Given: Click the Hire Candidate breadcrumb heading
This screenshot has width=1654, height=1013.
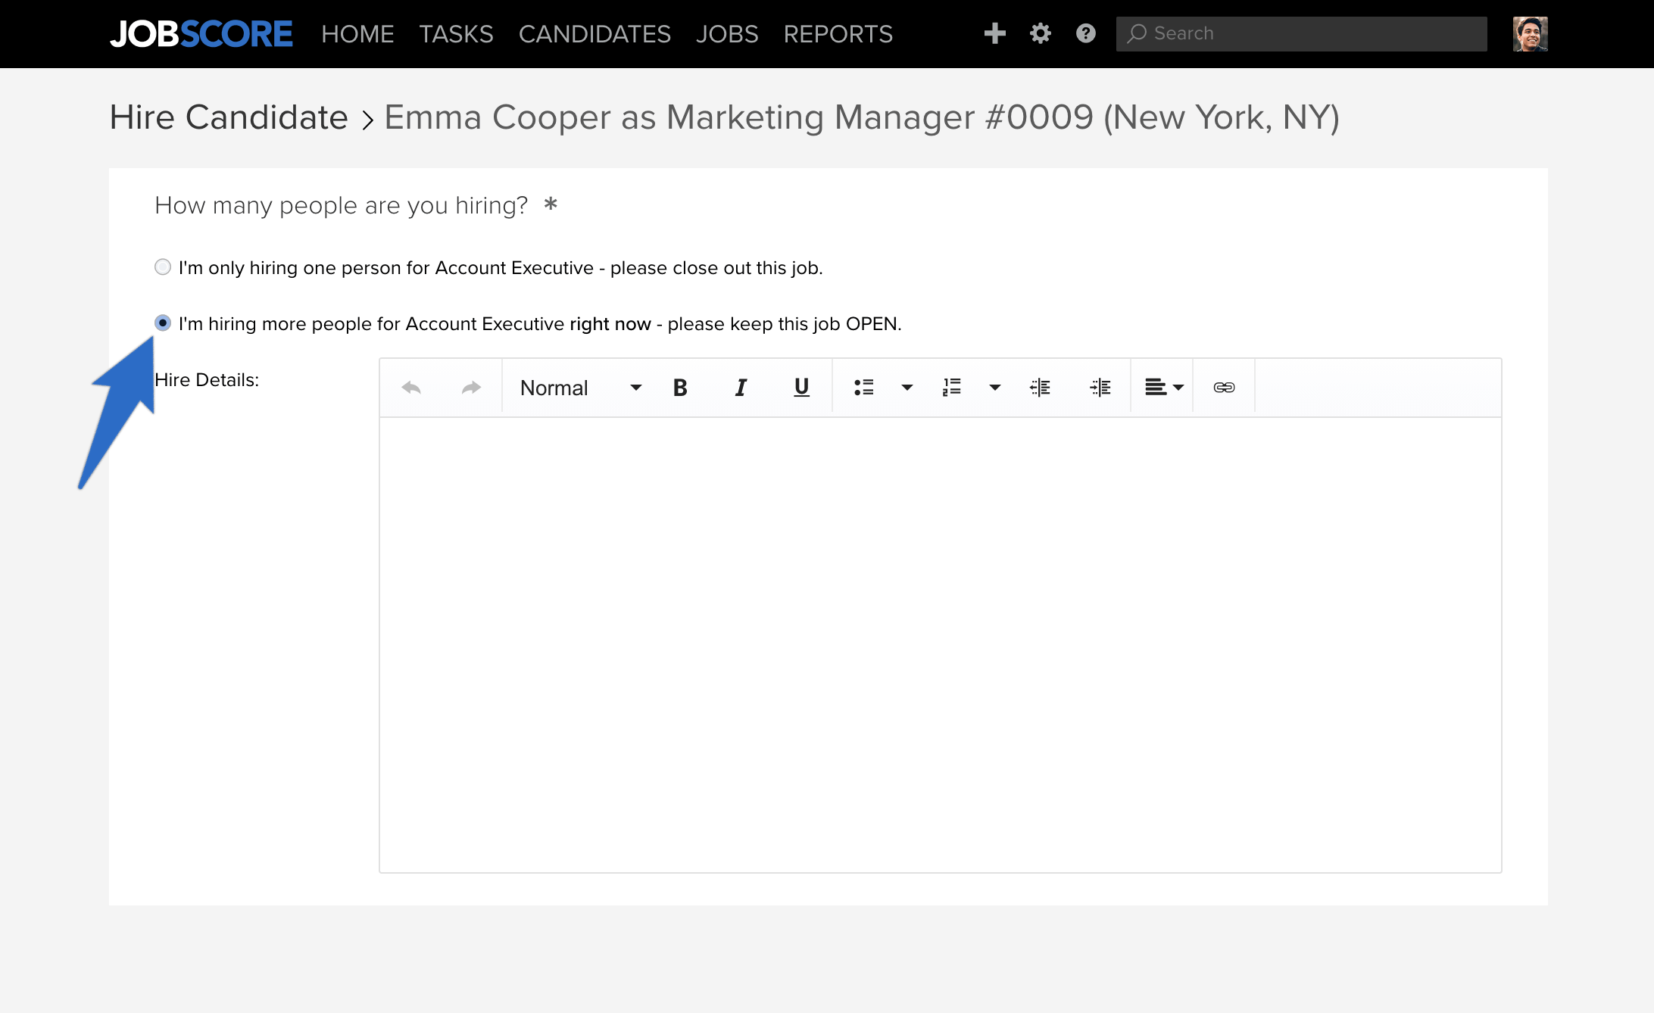Looking at the screenshot, I should pos(229,117).
